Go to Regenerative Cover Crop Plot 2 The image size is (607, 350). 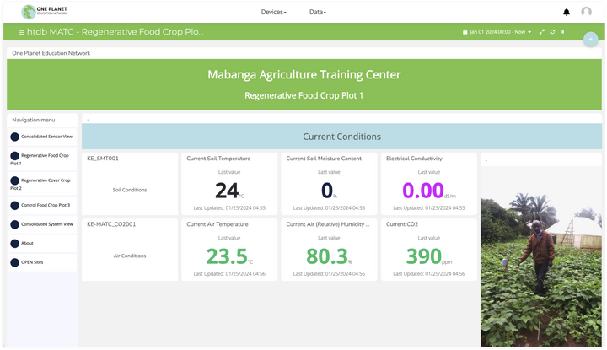[43, 184]
